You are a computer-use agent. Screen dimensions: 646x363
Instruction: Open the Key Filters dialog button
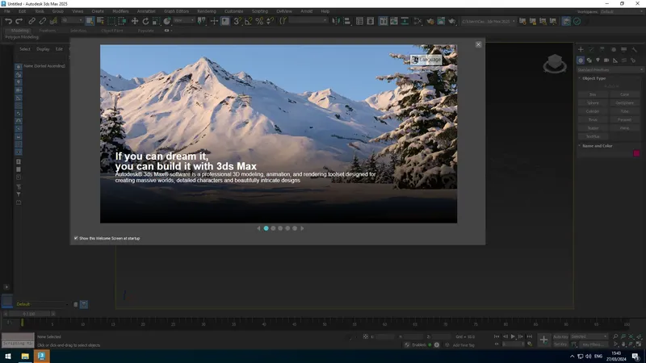tap(593, 344)
